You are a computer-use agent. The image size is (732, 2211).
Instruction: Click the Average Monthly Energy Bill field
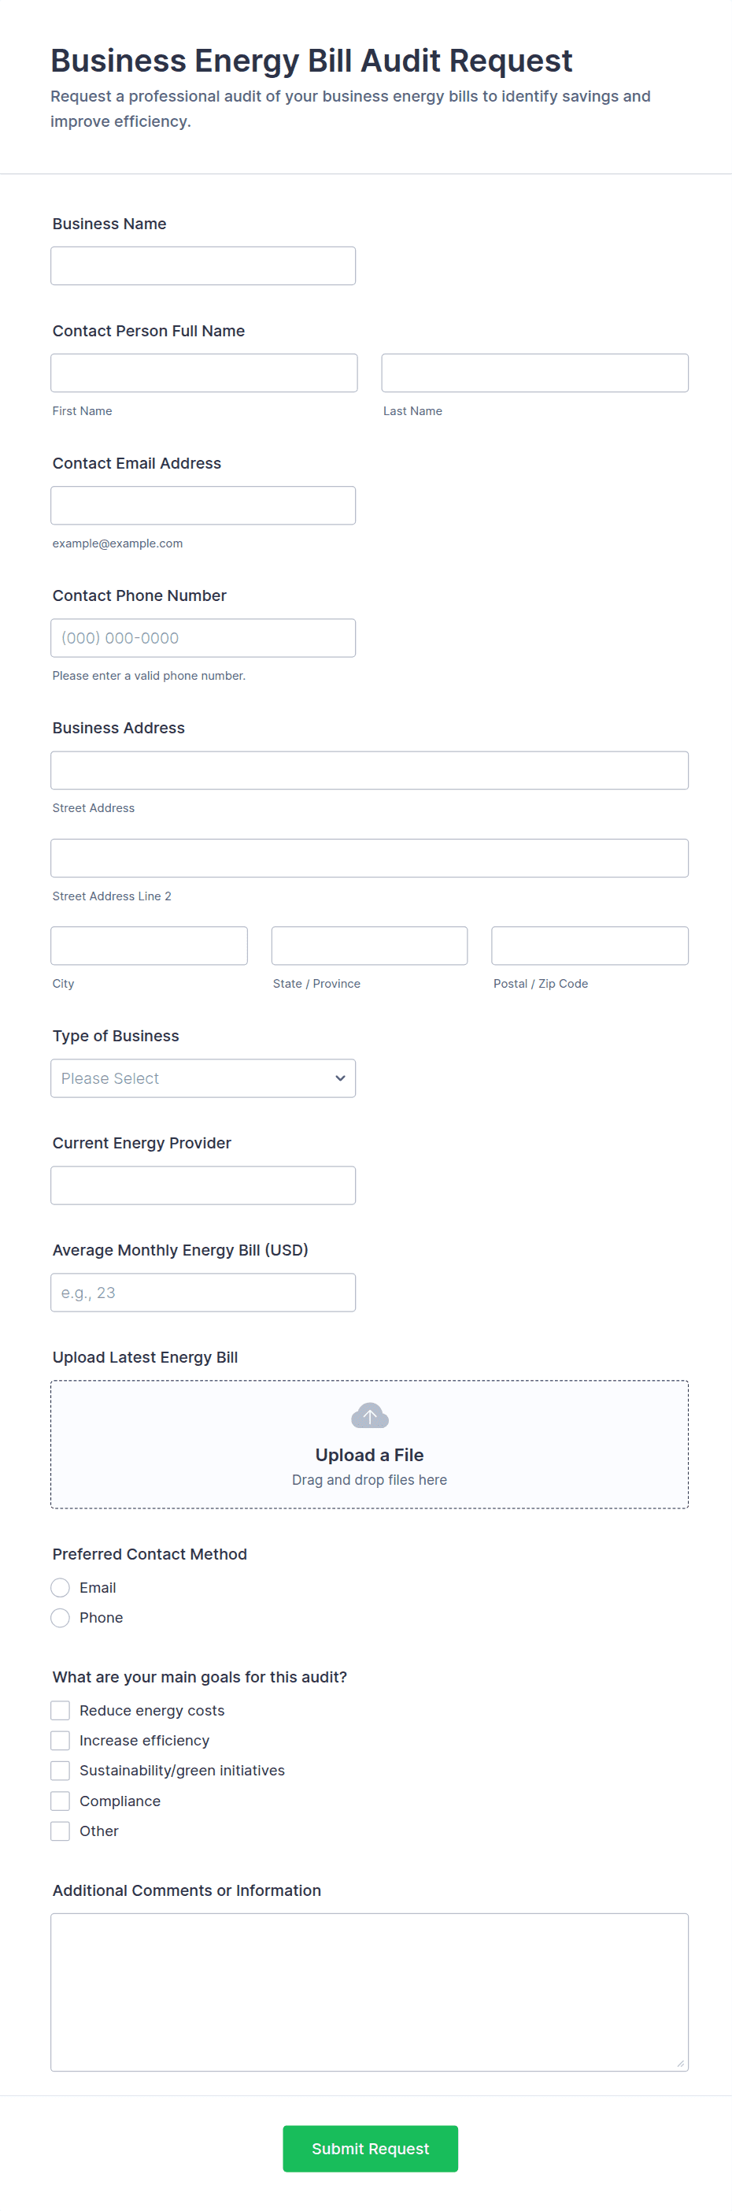click(x=202, y=1293)
